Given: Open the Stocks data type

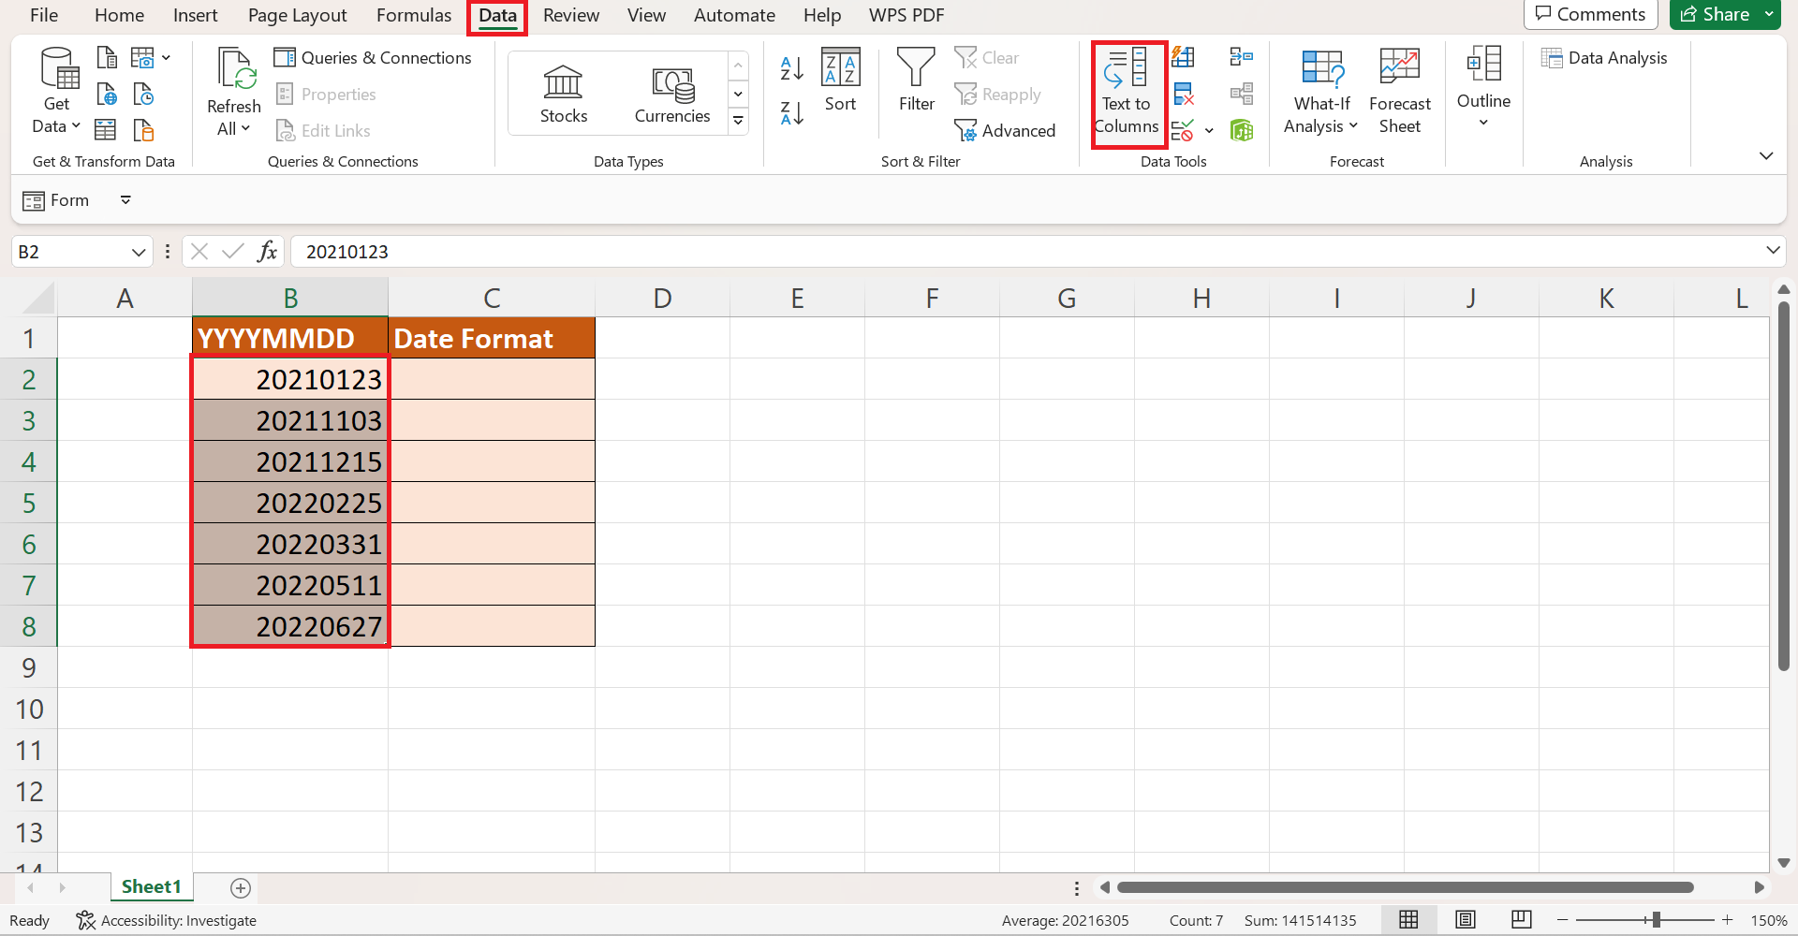Looking at the screenshot, I should 563,92.
